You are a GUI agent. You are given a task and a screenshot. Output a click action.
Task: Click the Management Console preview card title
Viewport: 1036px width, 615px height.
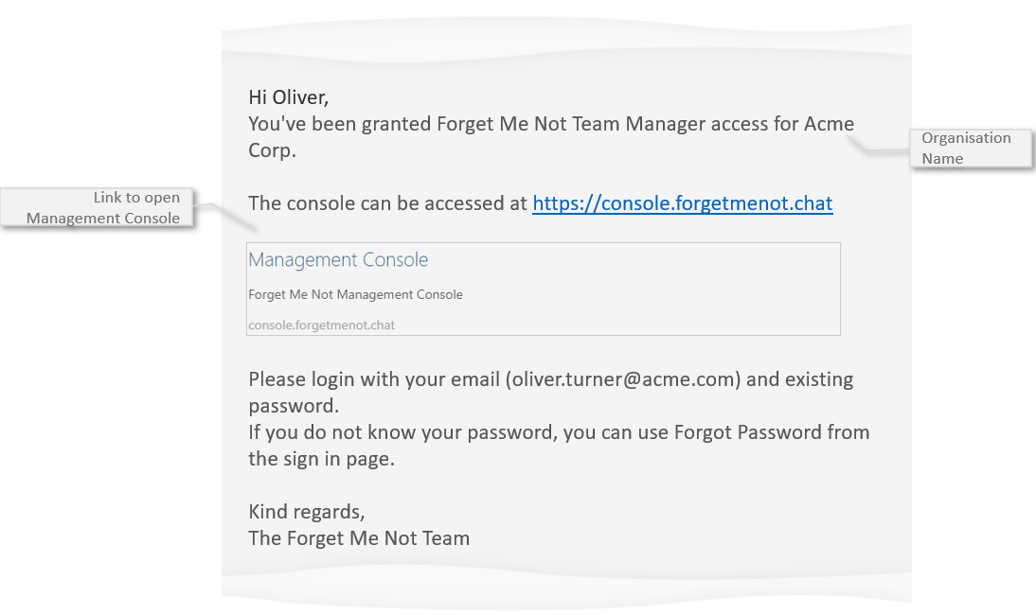click(338, 260)
